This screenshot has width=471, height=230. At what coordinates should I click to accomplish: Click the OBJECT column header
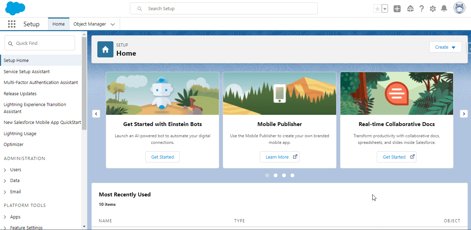click(x=452, y=221)
